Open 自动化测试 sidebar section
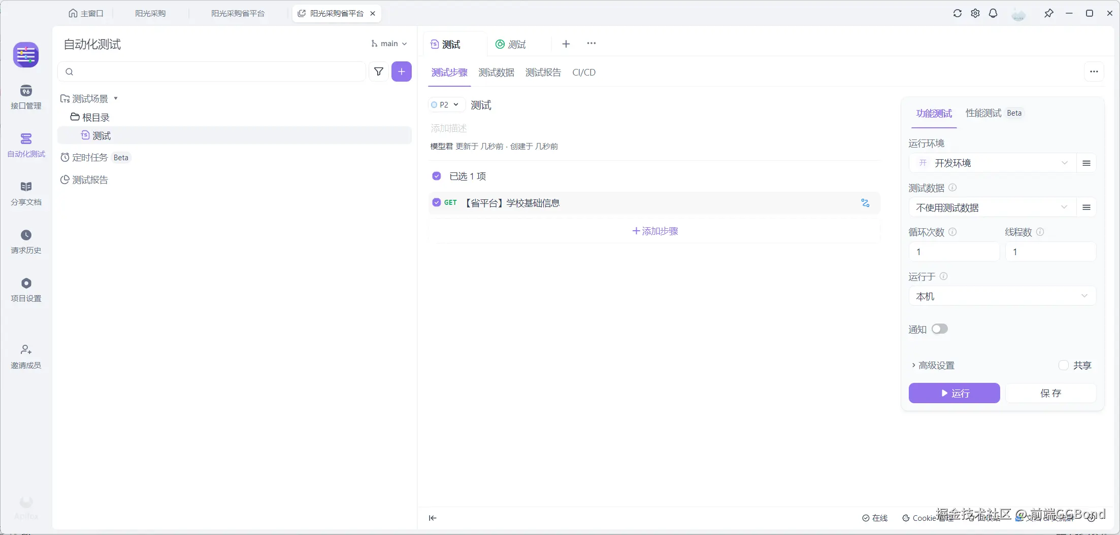 [26, 146]
